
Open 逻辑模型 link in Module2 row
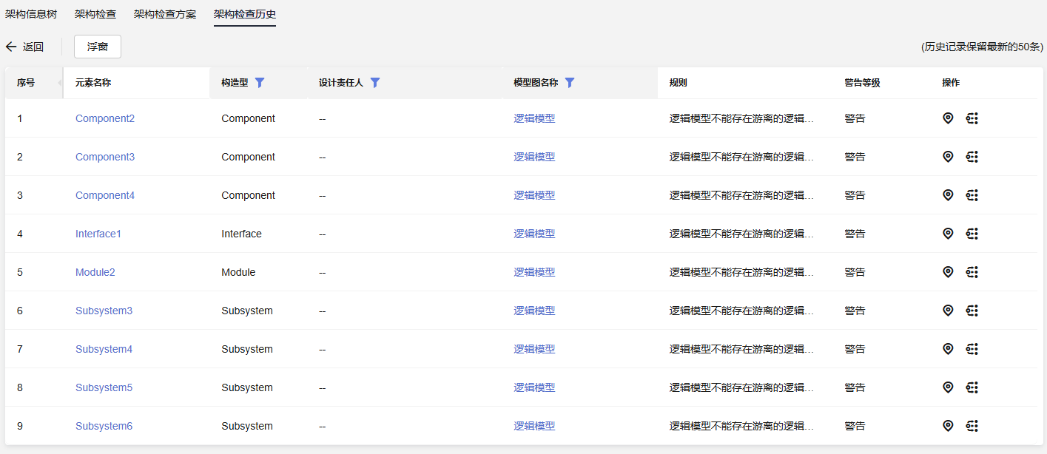[534, 272]
